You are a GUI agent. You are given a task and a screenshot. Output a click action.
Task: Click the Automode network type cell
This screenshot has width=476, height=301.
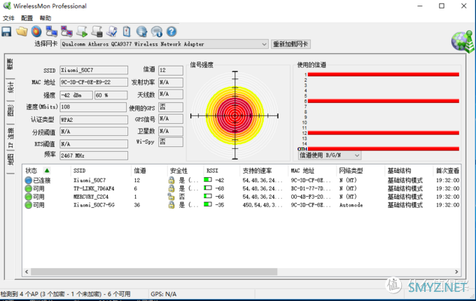click(x=351, y=205)
